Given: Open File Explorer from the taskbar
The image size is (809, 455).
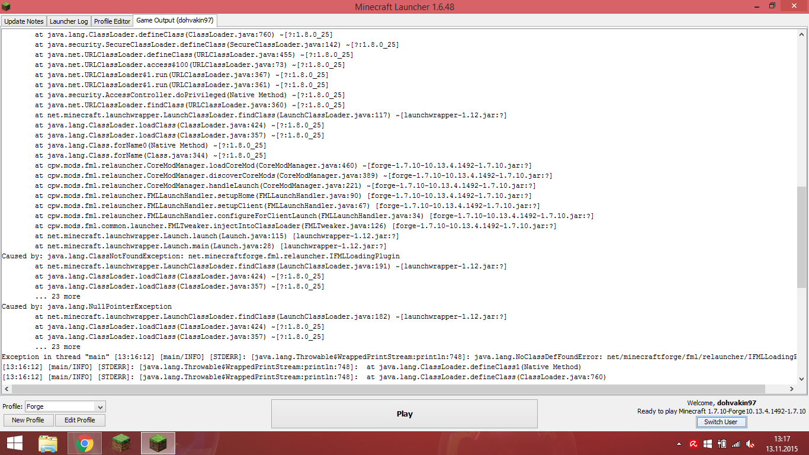Looking at the screenshot, I should (48, 443).
